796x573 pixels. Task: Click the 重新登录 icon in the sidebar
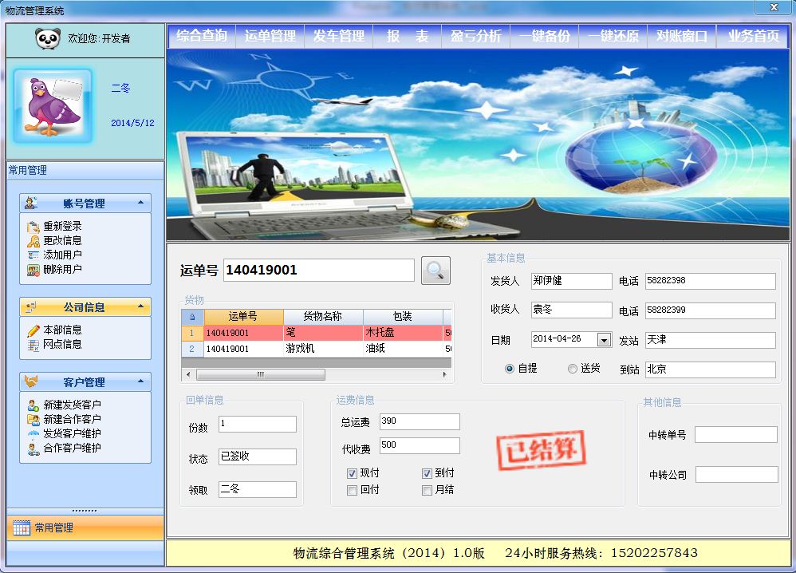(33, 227)
